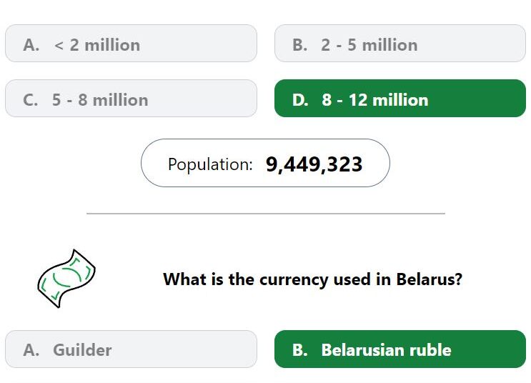This screenshot has width=531, height=383.
Task: Click letter 'A.' on the < 2 million option
Action: (x=31, y=45)
